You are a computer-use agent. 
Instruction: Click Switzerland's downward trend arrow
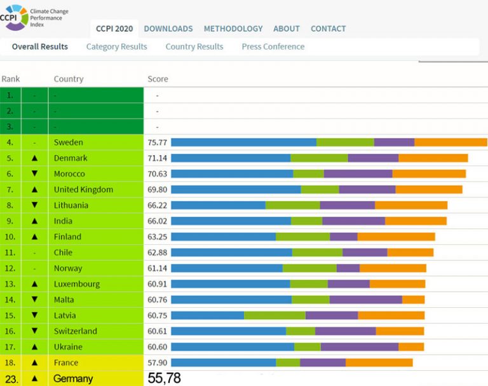(x=34, y=331)
